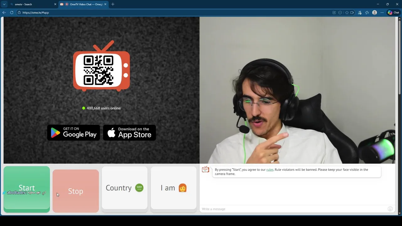Select the OmeTV Video Chat tab

point(83,4)
